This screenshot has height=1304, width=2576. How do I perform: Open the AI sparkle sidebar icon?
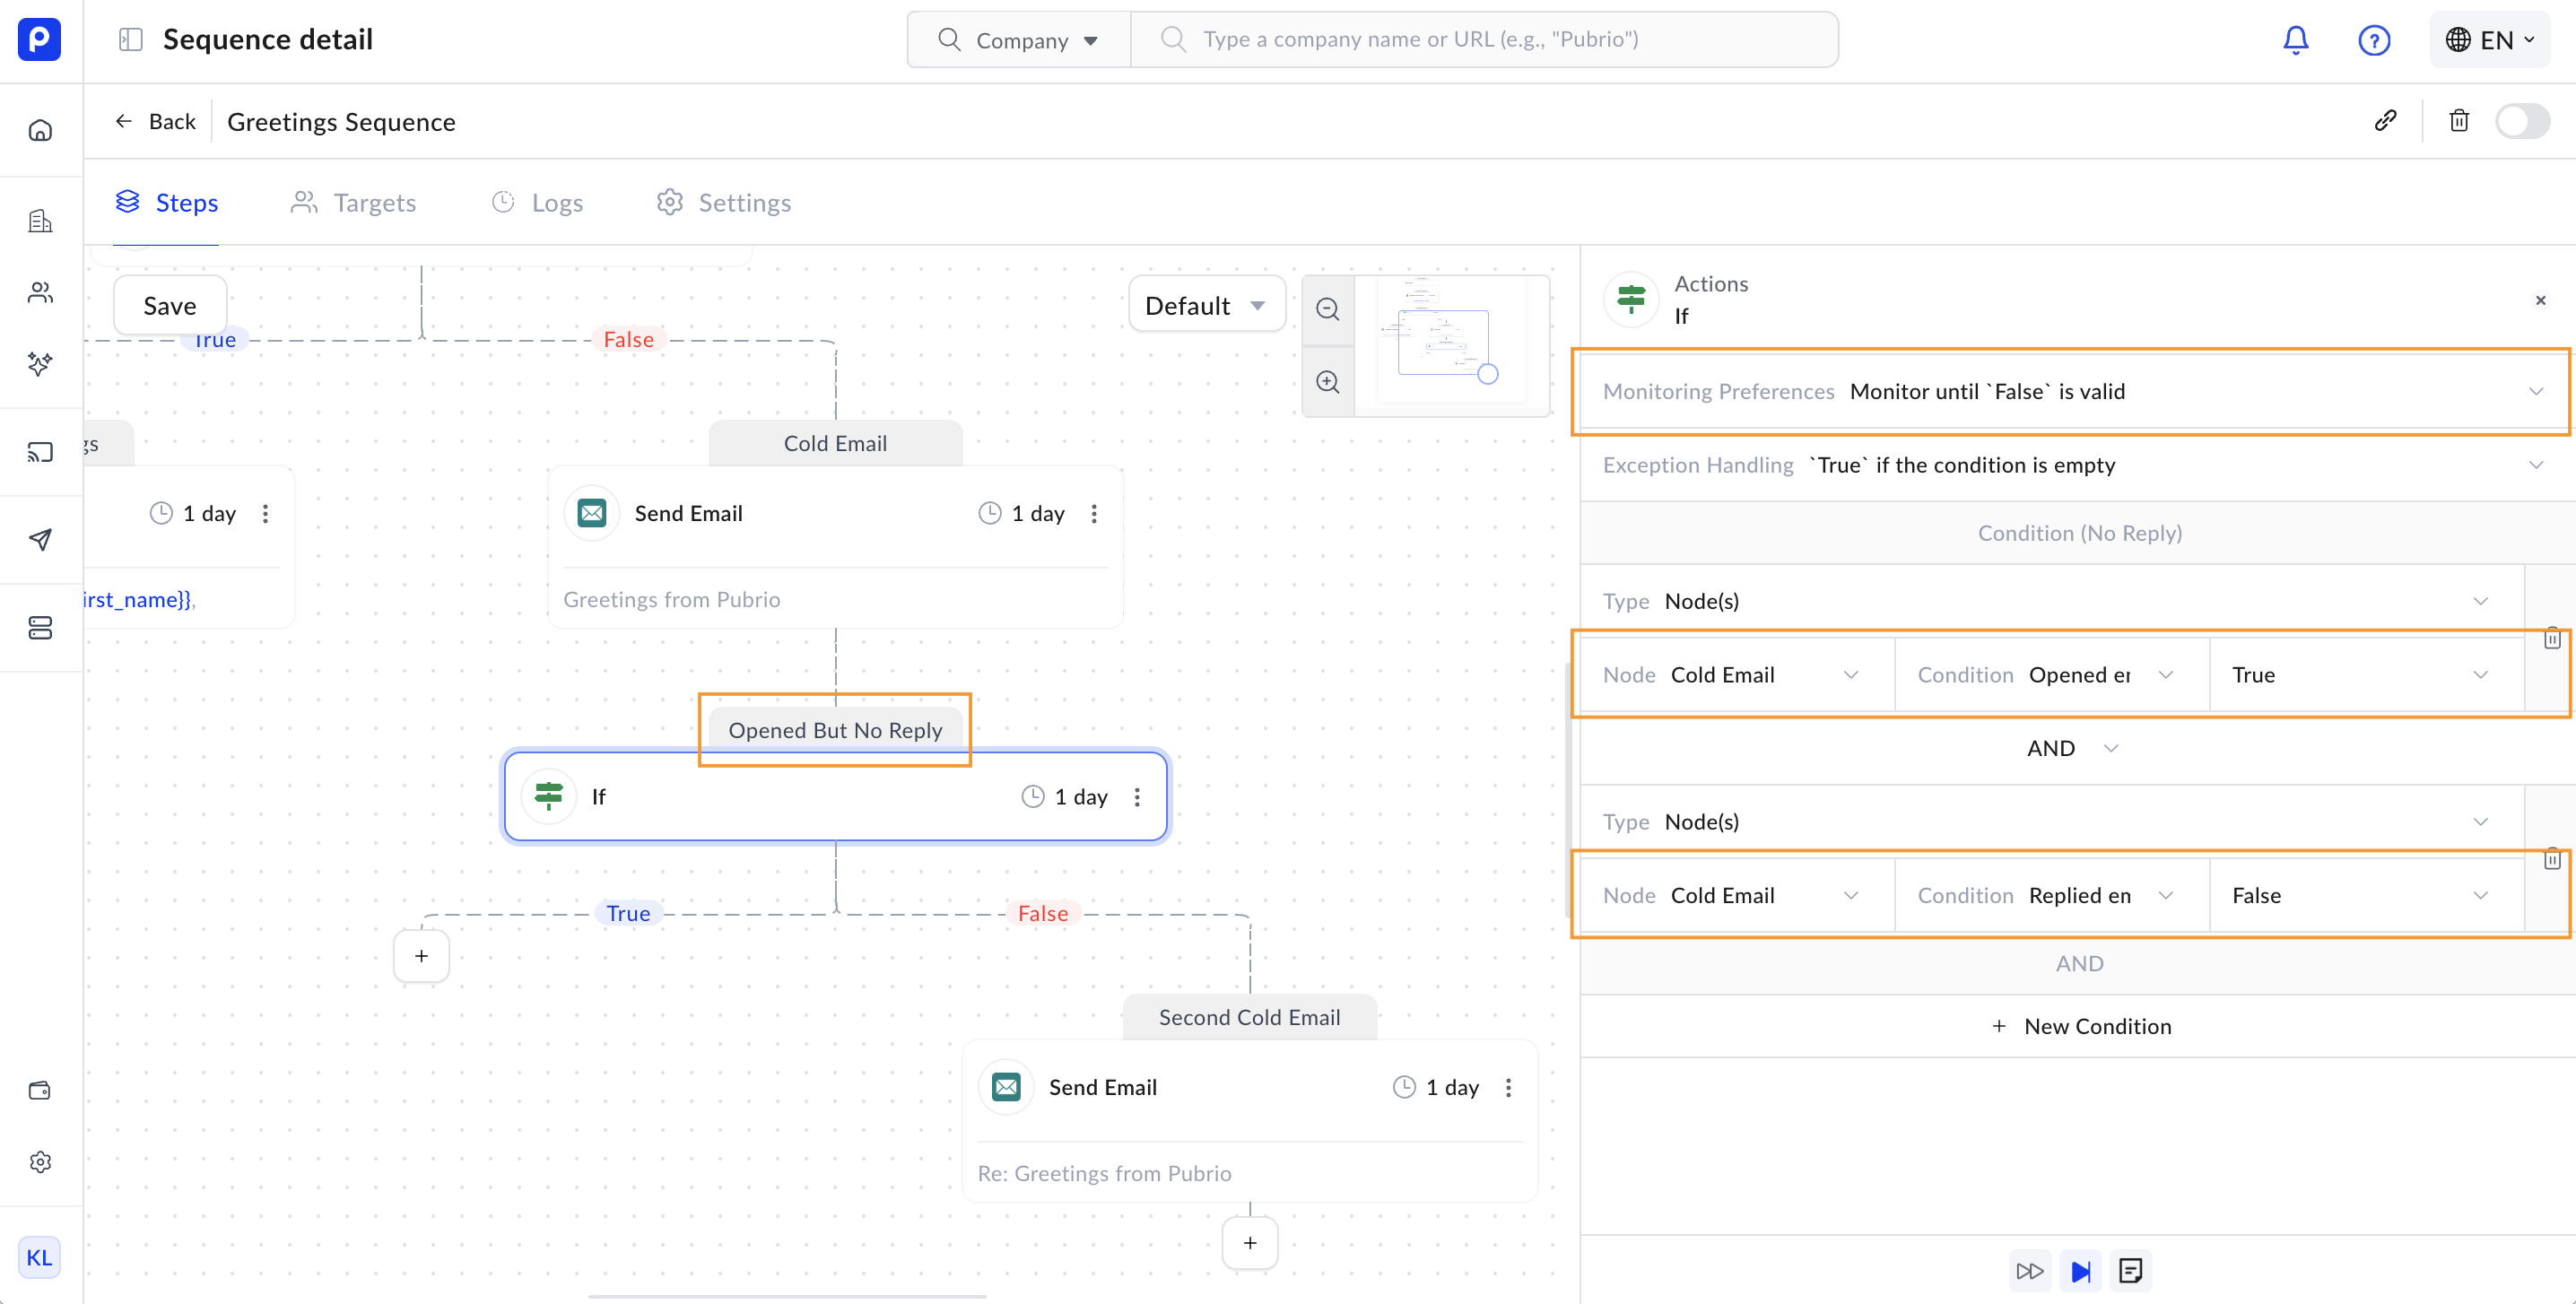(x=40, y=364)
